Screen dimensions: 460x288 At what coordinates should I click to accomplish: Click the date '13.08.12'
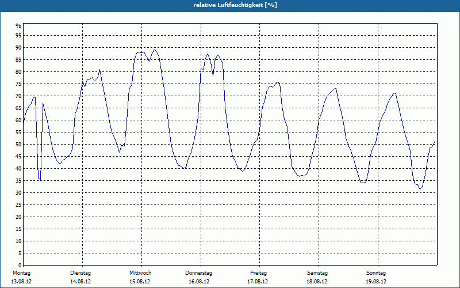point(21,282)
